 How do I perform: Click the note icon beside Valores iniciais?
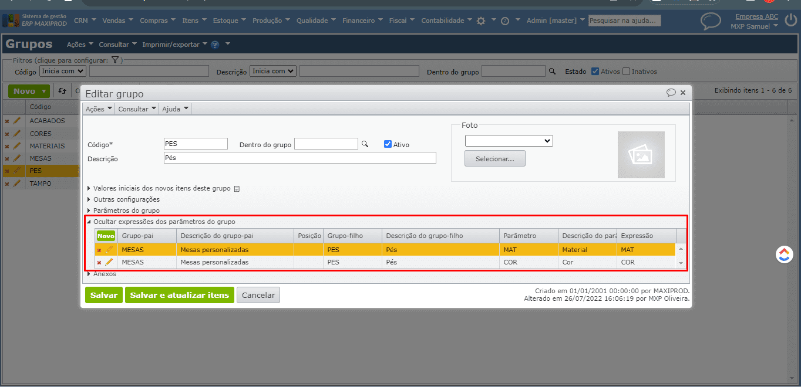pyautogui.click(x=237, y=189)
